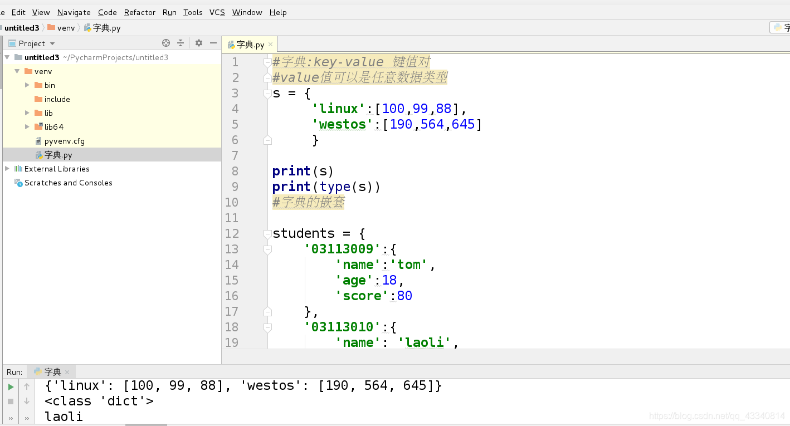Screen dimensions: 790x426
Task: Expand the bin folder
Action: (x=27, y=85)
